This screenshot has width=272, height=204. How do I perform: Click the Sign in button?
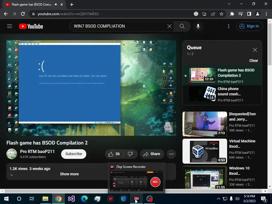(x=249, y=26)
